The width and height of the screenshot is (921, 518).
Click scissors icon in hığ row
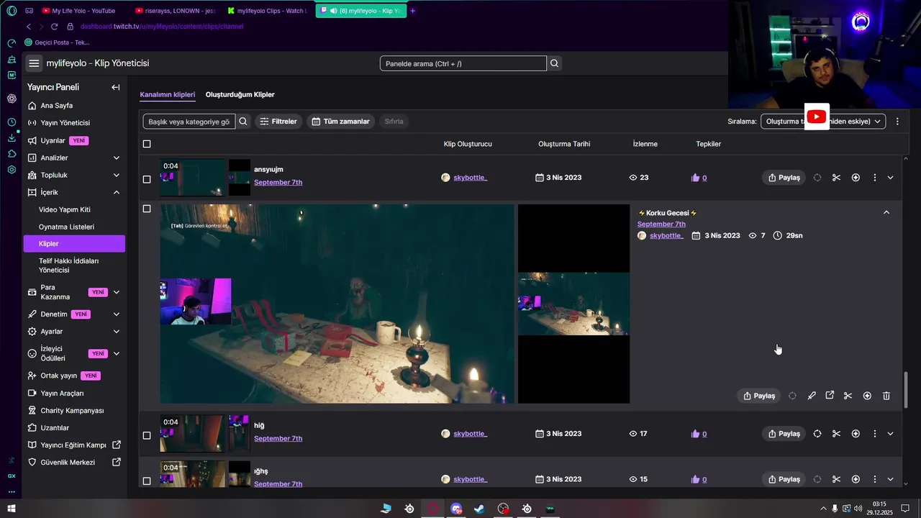click(836, 434)
